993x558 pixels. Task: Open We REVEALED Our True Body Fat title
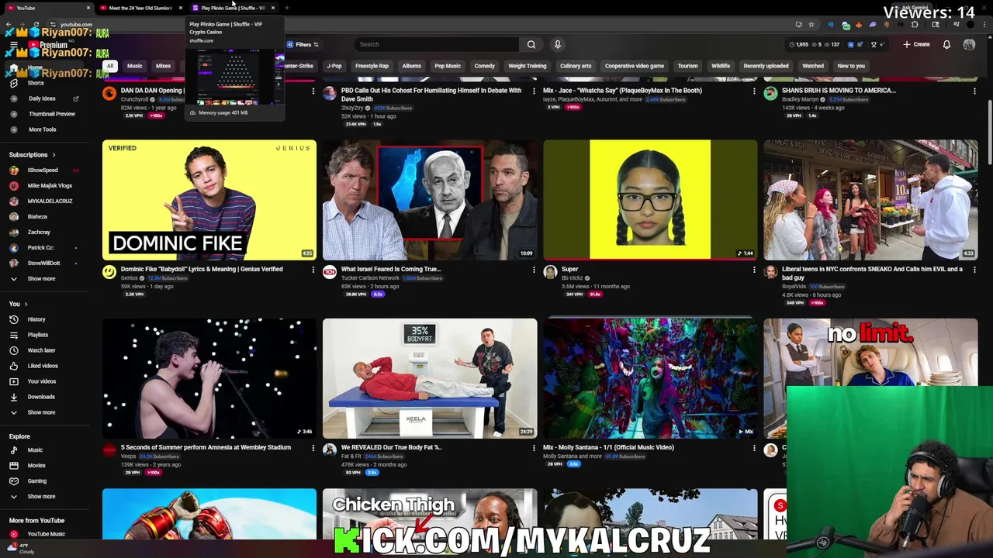[x=392, y=448]
